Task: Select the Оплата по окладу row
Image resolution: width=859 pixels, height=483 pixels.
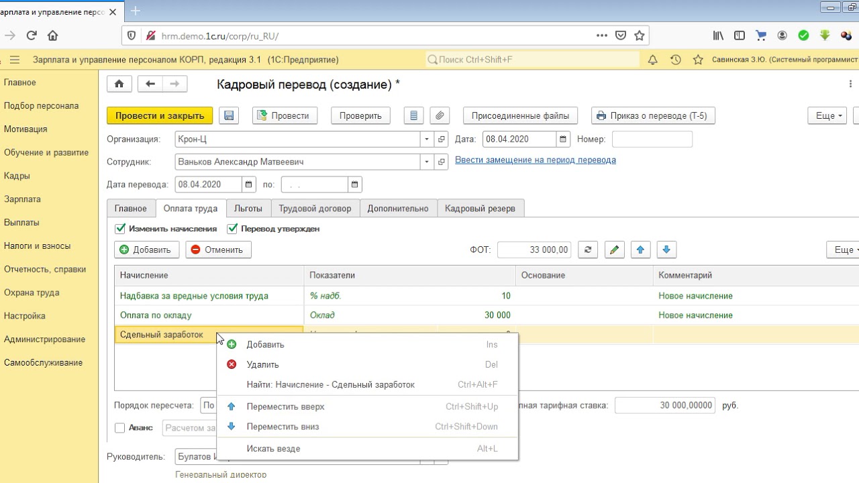Action: (487, 315)
